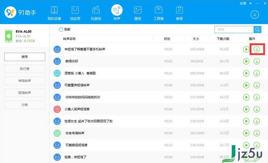Image resolution: width=268 pixels, height=163 pixels.
Task: Play the 性感女生 起床了 ringtone
Action: 246,121
